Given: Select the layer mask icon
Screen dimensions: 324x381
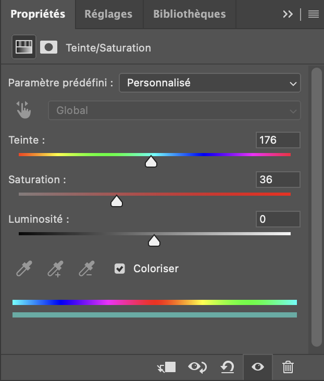Looking at the screenshot, I should click(48, 47).
